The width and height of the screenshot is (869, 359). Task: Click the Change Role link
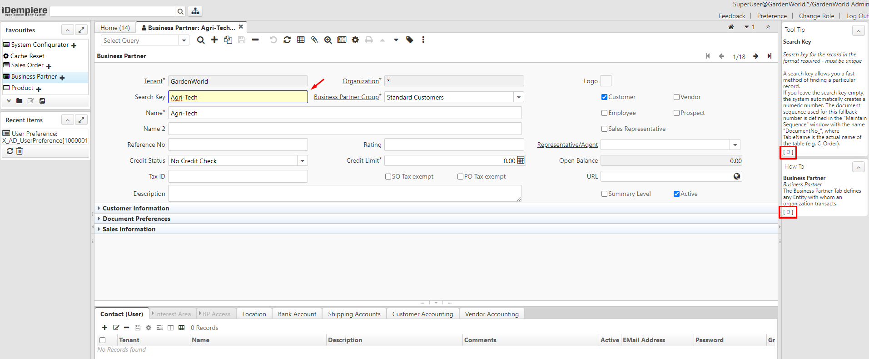coord(816,16)
